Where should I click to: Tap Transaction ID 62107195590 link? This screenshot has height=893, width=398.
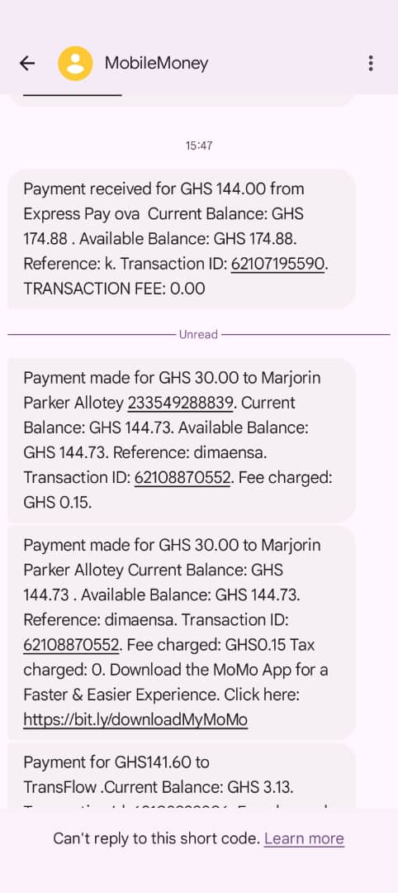[x=277, y=264]
